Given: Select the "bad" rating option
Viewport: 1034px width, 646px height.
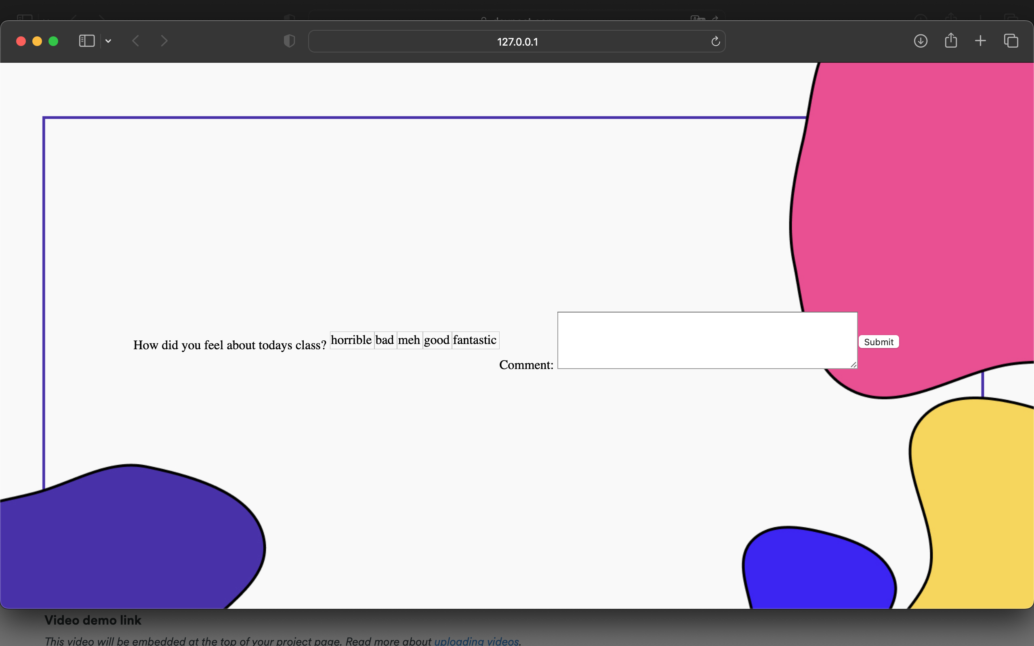Looking at the screenshot, I should pos(385,340).
